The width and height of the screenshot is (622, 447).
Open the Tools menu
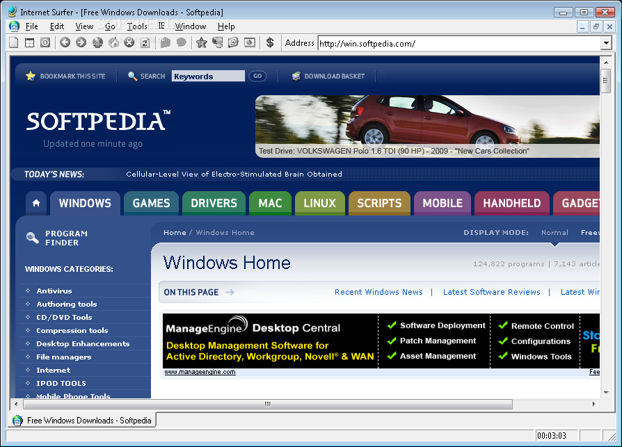[x=137, y=26]
